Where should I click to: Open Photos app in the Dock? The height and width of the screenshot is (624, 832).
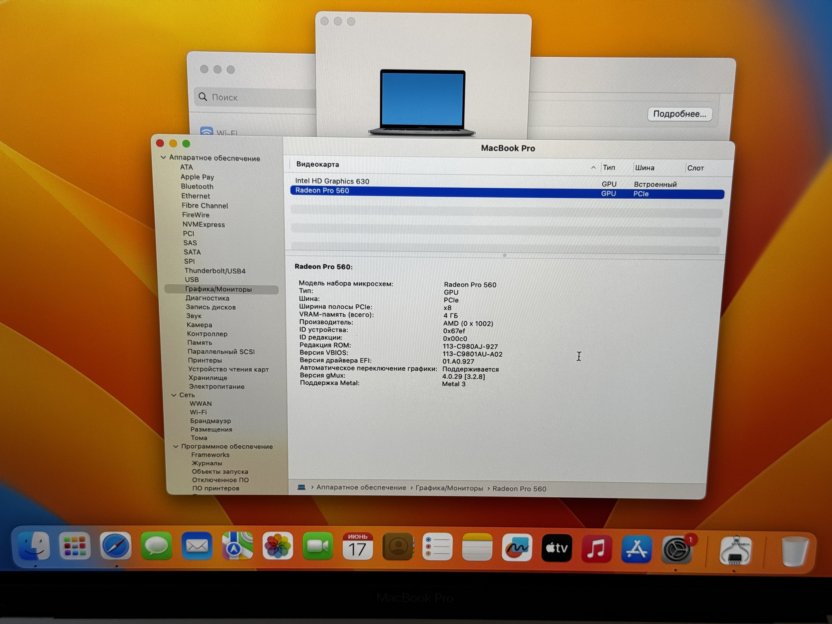pos(278,546)
